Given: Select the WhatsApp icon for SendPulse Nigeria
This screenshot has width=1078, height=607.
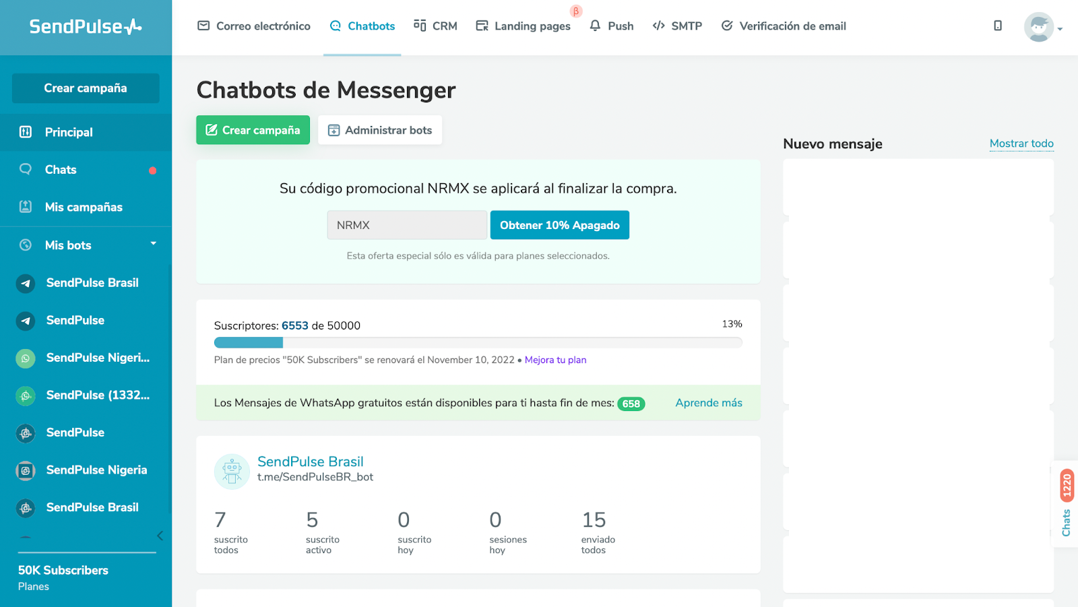Looking at the screenshot, I should pos(25,358).
